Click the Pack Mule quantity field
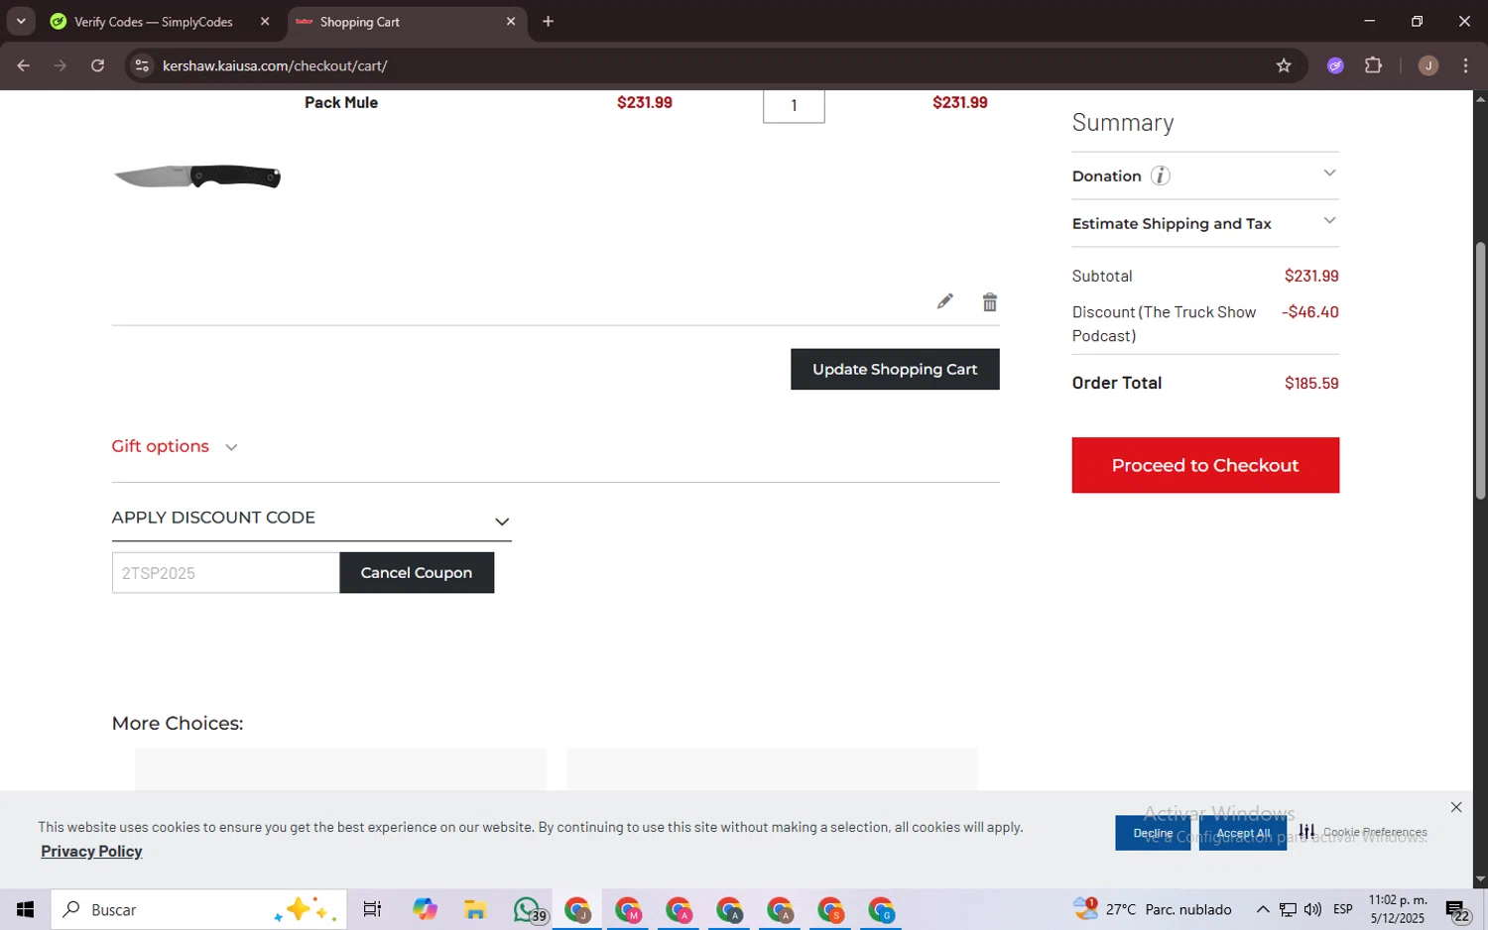Screen dimensions: 1488x930 (794, 105)
